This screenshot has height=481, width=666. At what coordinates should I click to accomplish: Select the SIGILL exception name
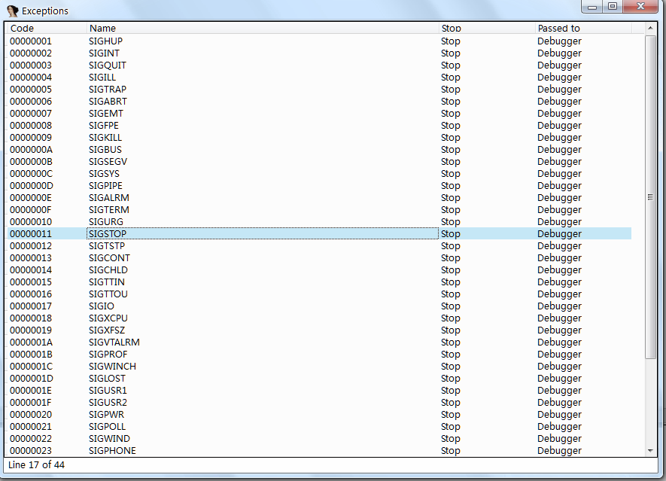click(x=102, y=78)
